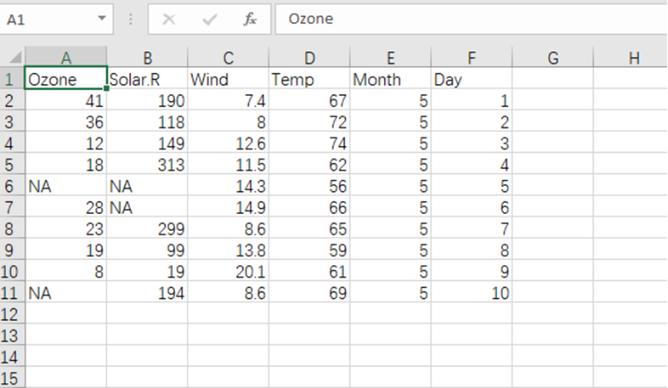The width and height of the screenshot is (668, 388).
Task: Select column H header
Action: (x=630, y=57)
